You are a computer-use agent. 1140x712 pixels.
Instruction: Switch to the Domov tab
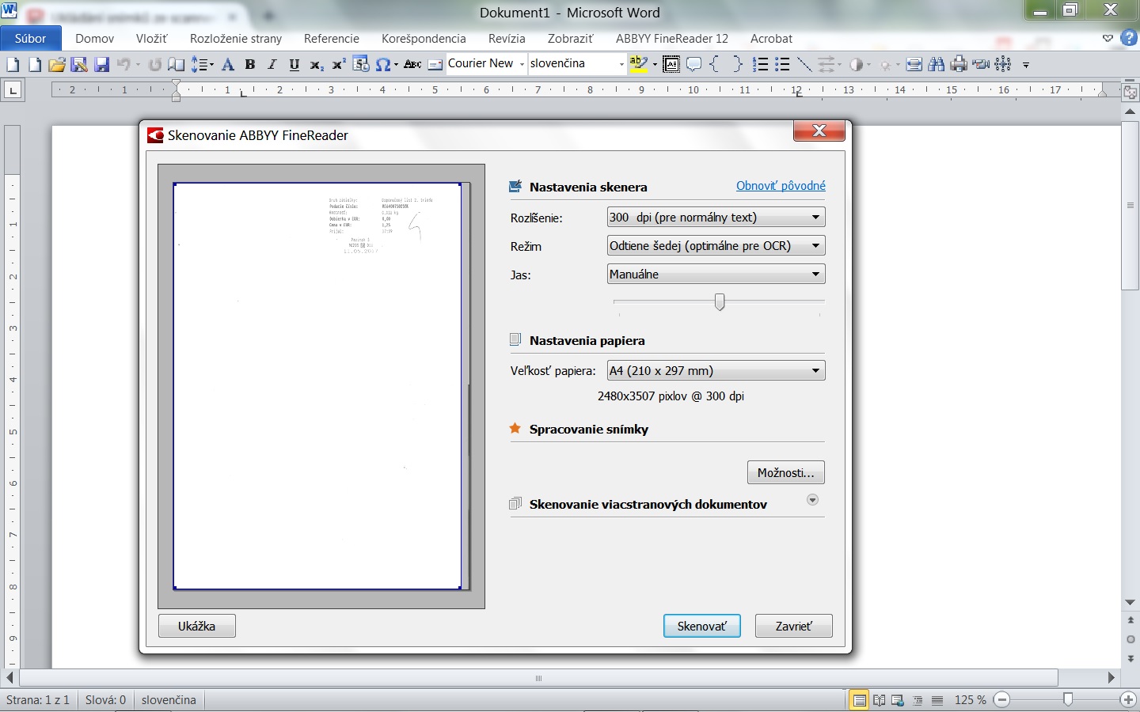pyautogui.click(x=94, y=38)
